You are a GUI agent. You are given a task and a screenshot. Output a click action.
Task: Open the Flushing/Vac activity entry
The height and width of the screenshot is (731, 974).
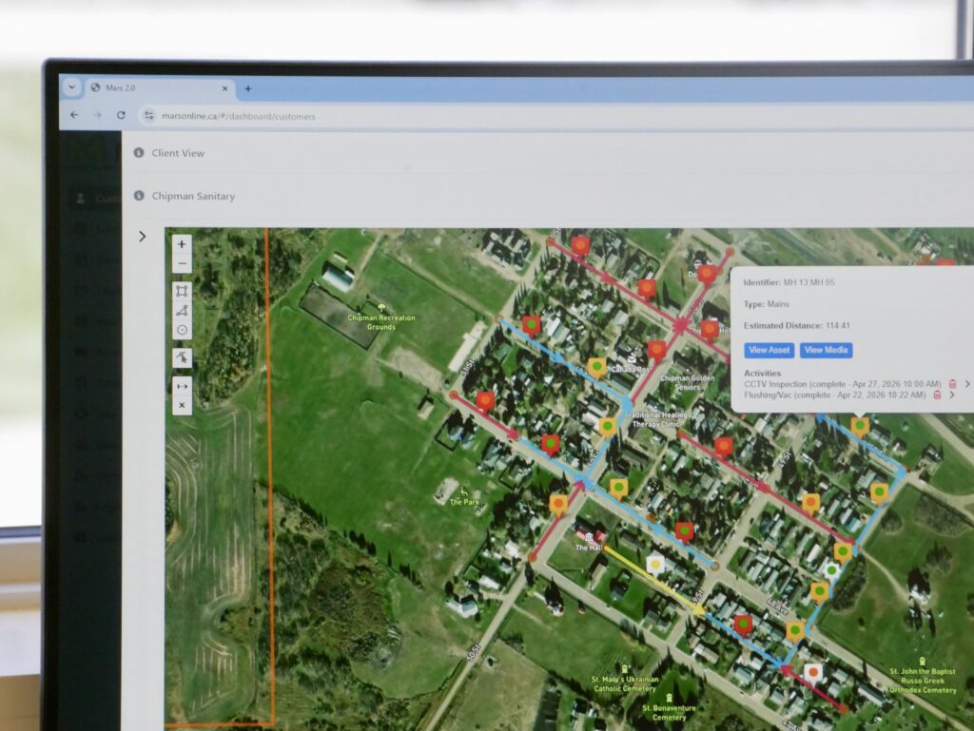(834, 394)
